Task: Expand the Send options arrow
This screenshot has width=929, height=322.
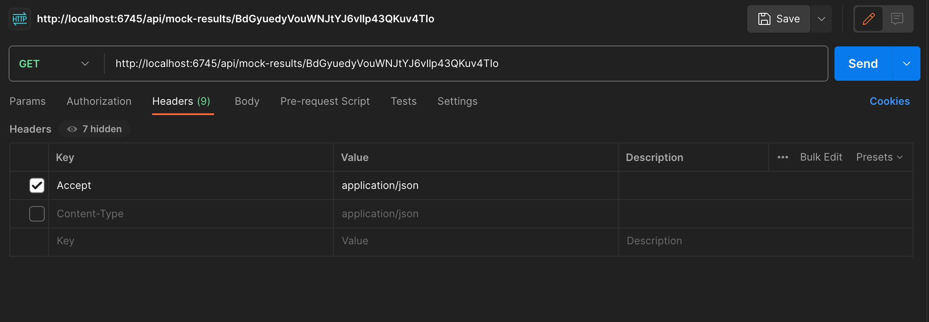Action: 907,64
